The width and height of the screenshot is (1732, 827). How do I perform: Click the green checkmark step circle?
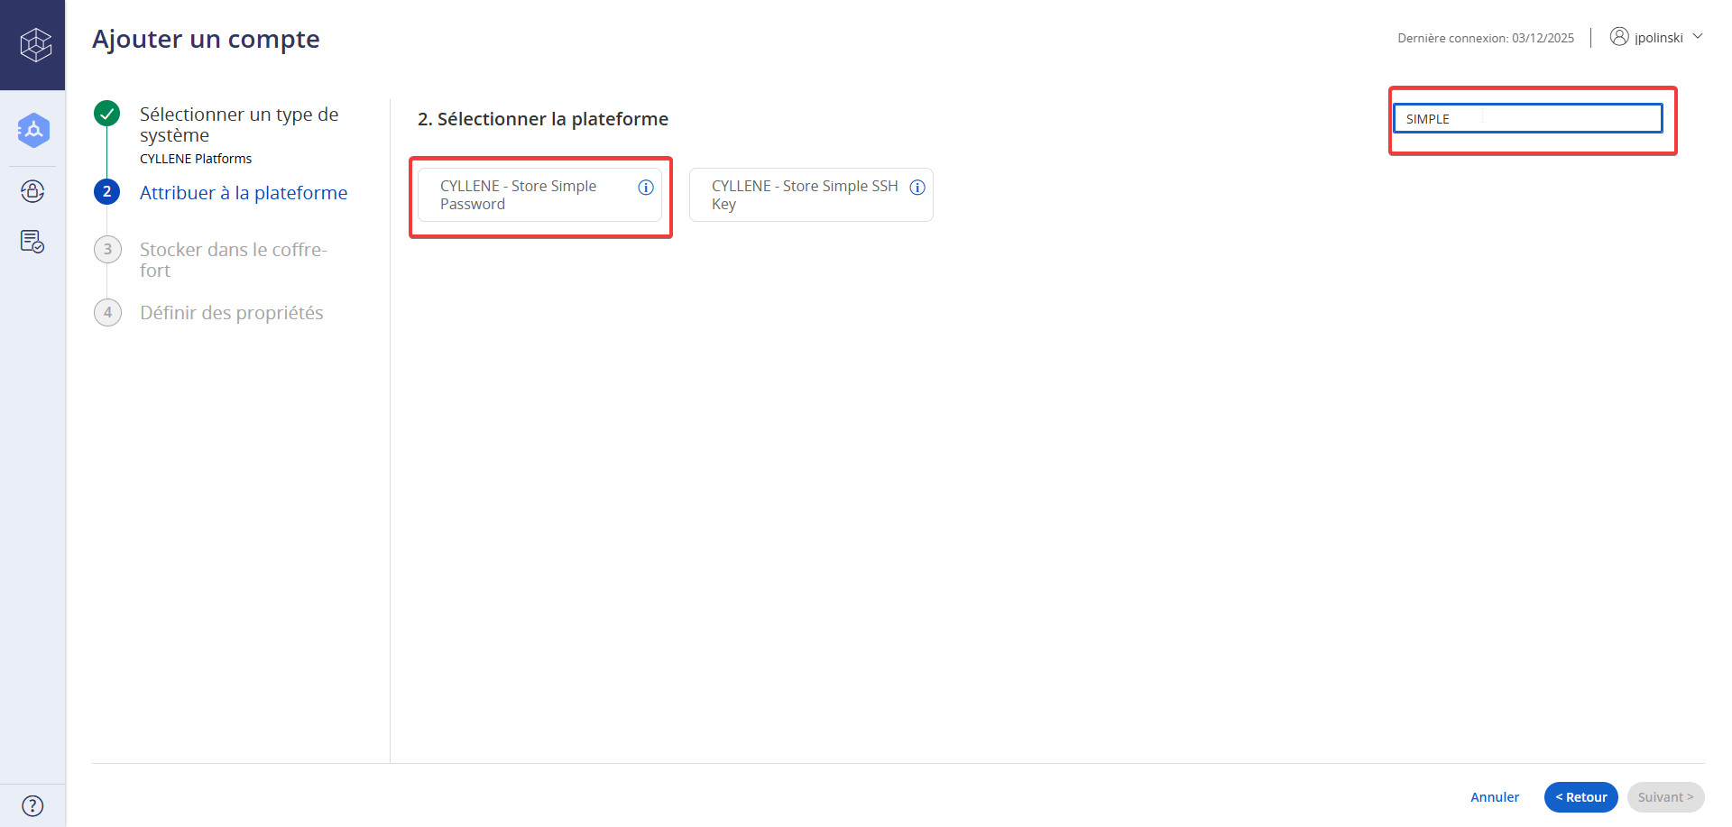pos(107,114)
